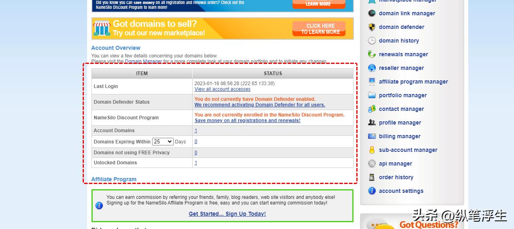
Task: Open billing manager menu item
Action: coord(400,136)
